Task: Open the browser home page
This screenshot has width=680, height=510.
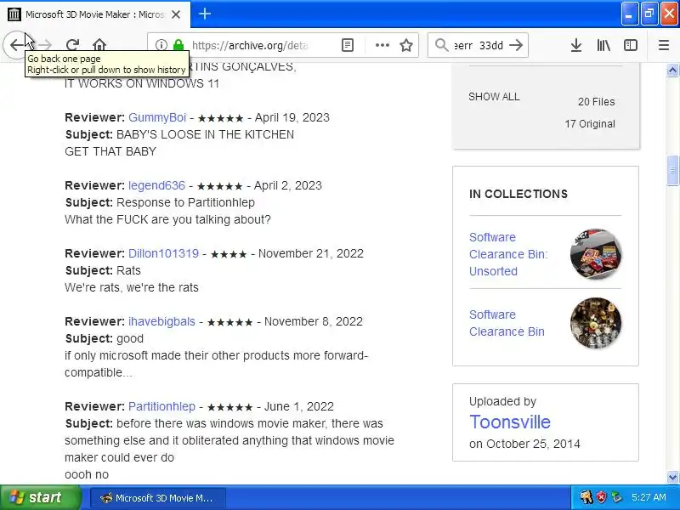Action: pyautogui.click(x=99, y=45)
